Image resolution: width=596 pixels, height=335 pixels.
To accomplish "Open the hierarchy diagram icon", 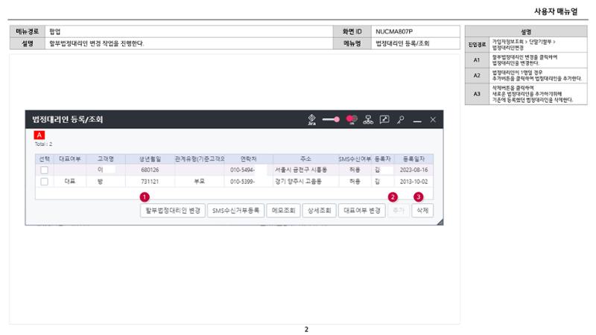I will tap(368, 120).
